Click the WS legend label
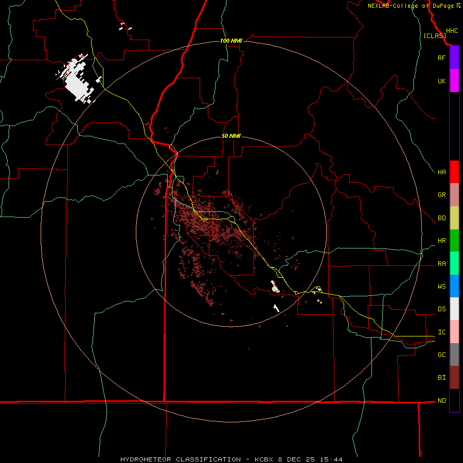Image resolution: width=463 pixels, height=463 pixels. pyautogui.click(x=441, y=287)
